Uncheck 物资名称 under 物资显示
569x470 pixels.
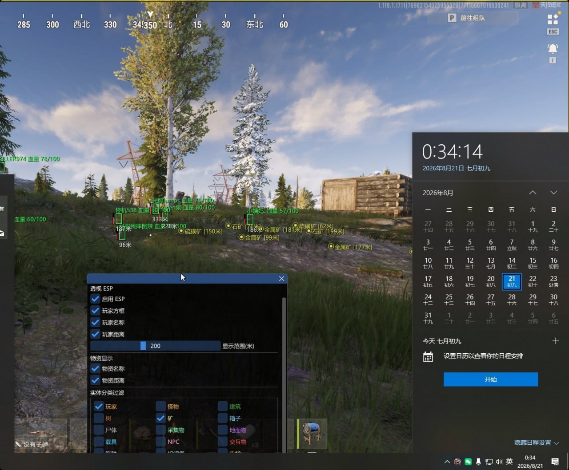[x=95, y=368]
